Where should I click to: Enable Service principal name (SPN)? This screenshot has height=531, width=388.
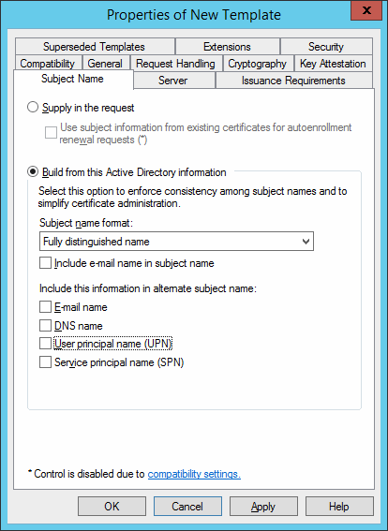coord(45,362)
